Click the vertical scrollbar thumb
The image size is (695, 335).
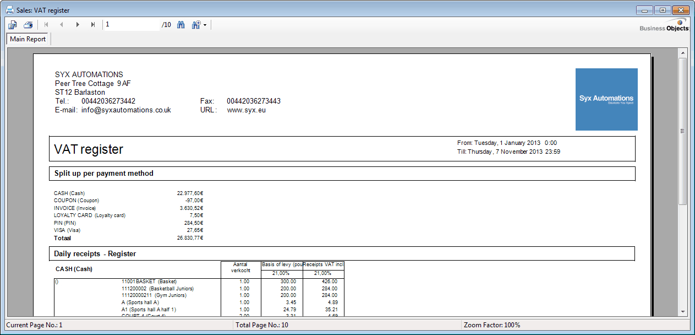pos(682,131)
